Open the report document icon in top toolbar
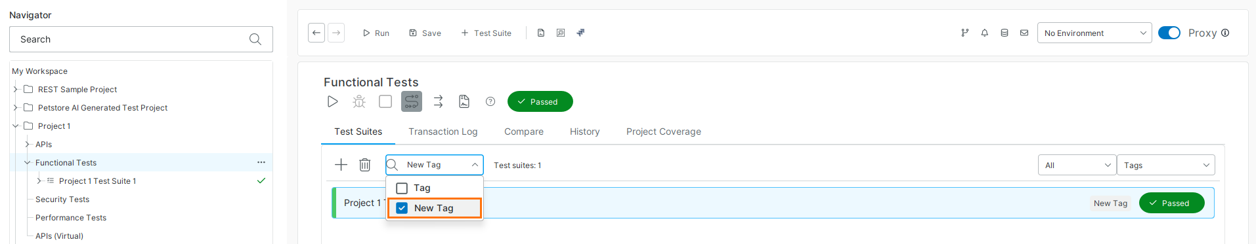 pyautogui.click(x=541, y=33)
